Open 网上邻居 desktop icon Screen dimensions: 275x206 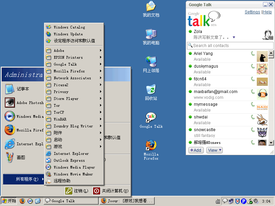tap(151, 65)
